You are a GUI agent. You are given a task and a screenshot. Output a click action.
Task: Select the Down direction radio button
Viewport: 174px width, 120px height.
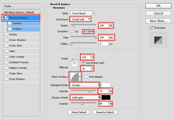pos(84,32)
